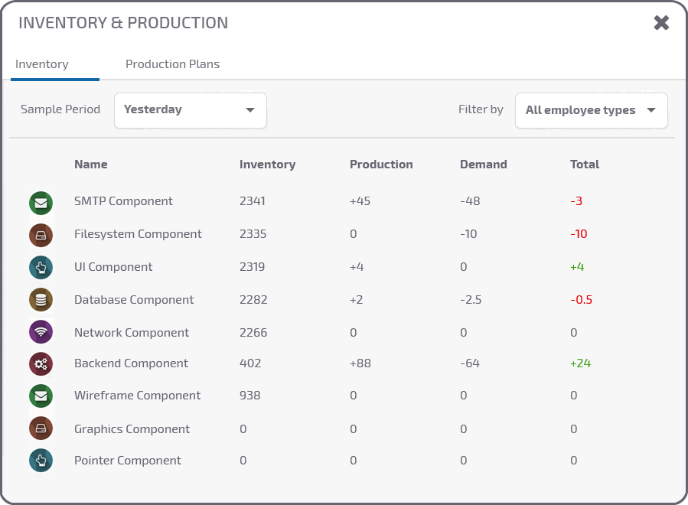Click the Total column header
Viewport: 688px width, 505px height.
click(585, 165)
